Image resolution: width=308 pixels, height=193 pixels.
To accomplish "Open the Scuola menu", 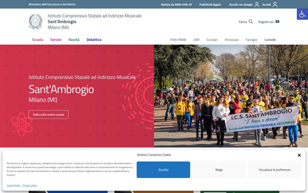I will (x=38, y=40).
